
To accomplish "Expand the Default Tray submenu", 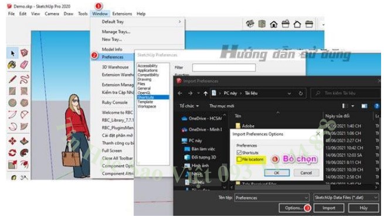I will [138, 22].
